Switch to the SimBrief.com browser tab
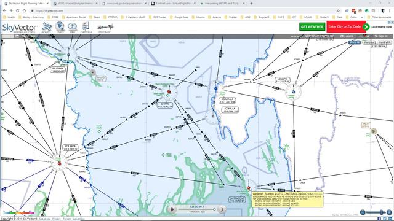Viewport: 394px width, 221px height. [174, 4]
